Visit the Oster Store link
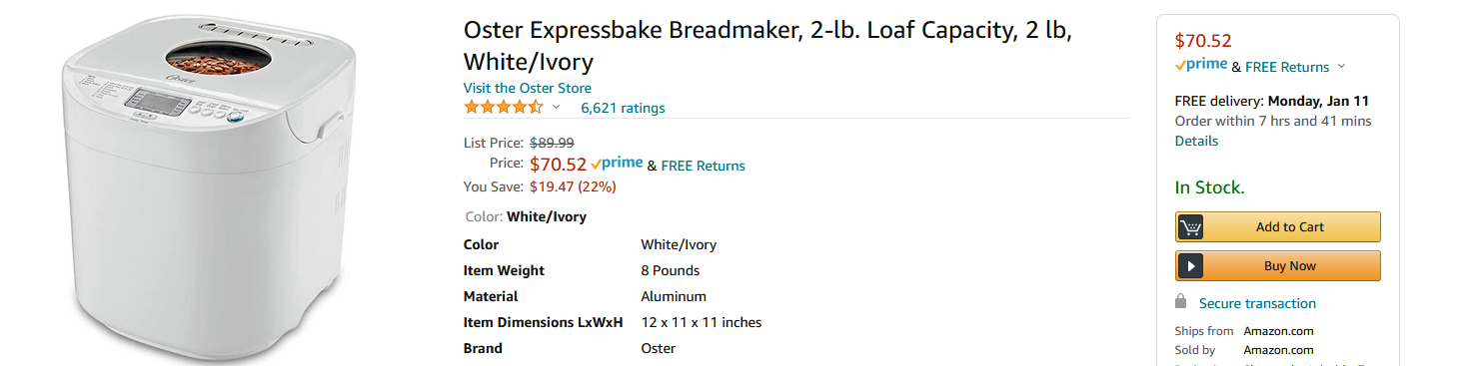 pos(528,88)
